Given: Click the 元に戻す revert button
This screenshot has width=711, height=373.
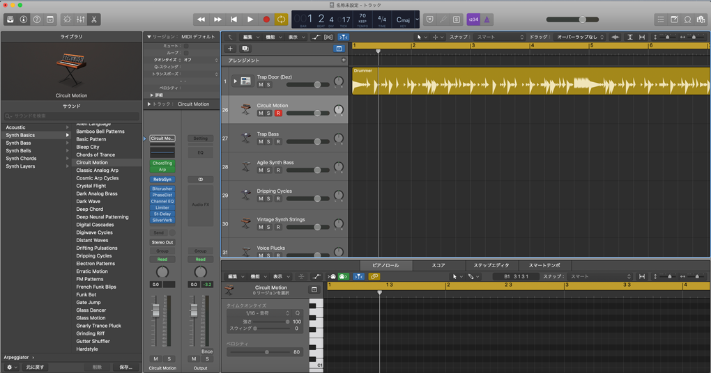Looking at the screenshot, I should coord(34,367).
